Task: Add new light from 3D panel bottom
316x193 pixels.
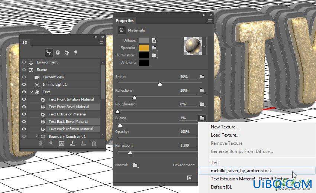Action: (51, 144)
